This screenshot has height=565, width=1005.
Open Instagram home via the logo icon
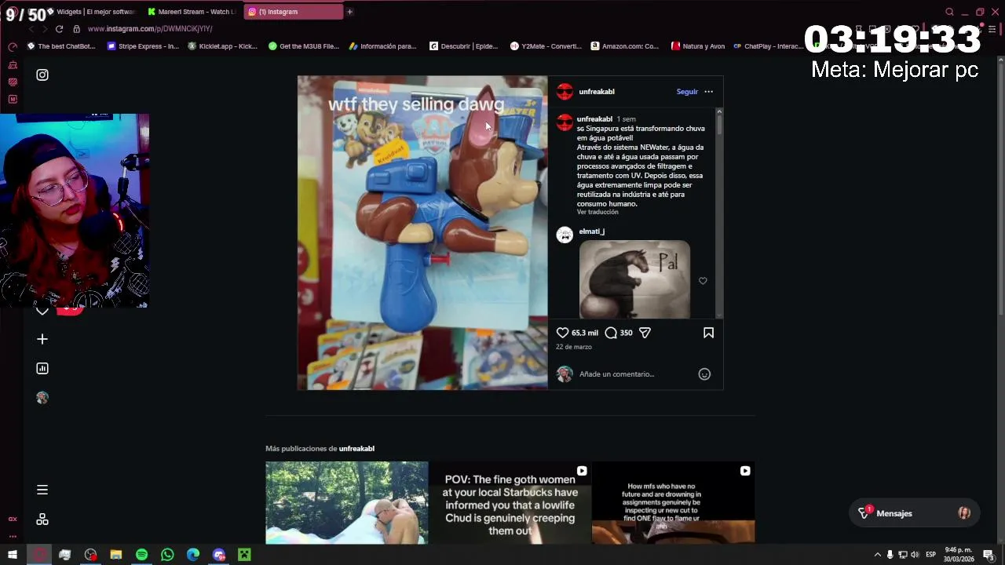click(x=42, y=75)
